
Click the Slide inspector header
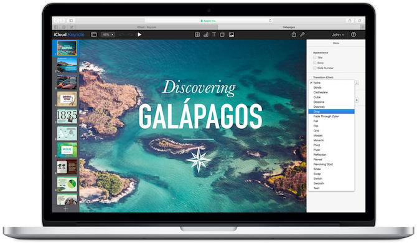point(336,43)
